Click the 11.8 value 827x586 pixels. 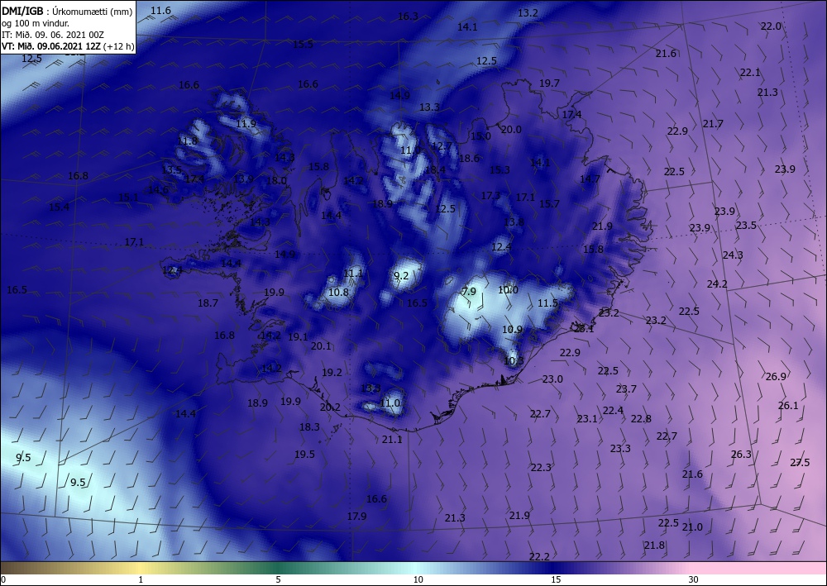pos(187,141)
